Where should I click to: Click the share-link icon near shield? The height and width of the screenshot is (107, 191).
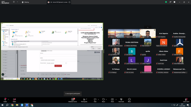170,2
